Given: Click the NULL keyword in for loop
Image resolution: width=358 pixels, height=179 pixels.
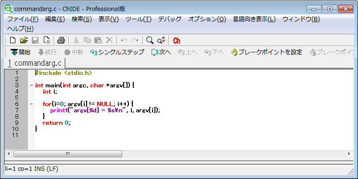Looking at the screenshot, I should pos(105,104).
